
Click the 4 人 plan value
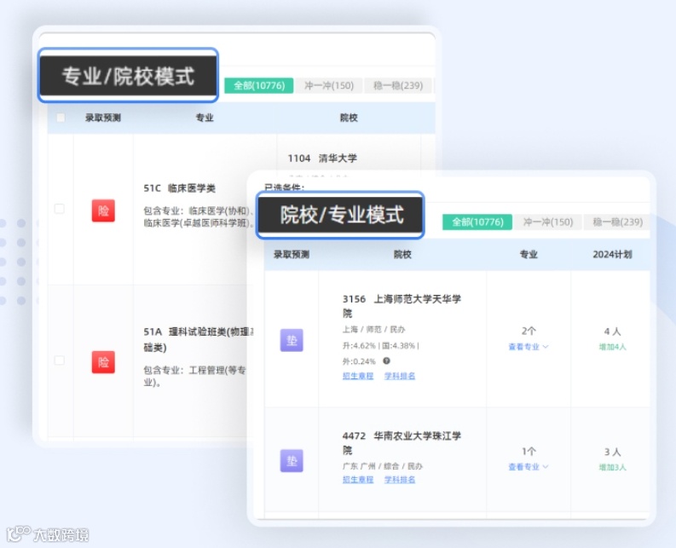[x=612, y=332]
